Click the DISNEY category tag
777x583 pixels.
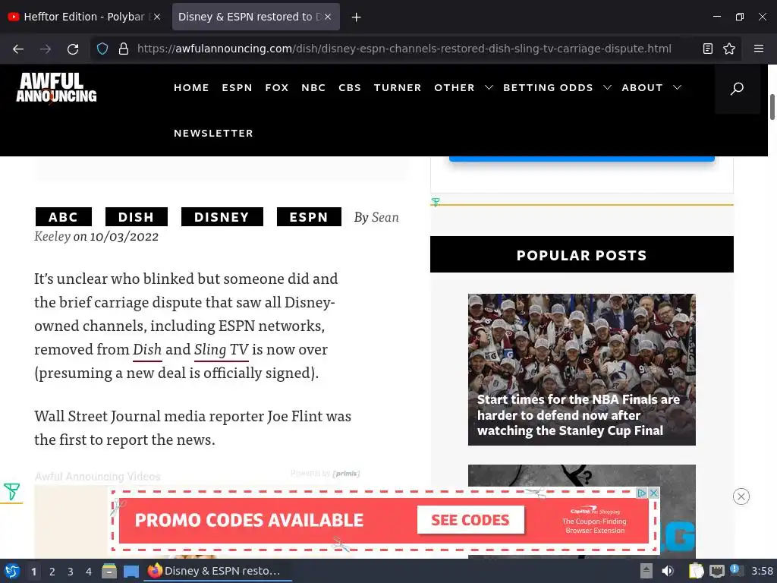[222, 216]
